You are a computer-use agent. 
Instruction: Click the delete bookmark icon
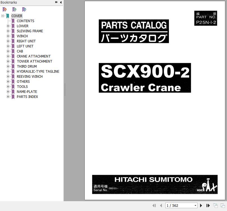tap(4, 10)
